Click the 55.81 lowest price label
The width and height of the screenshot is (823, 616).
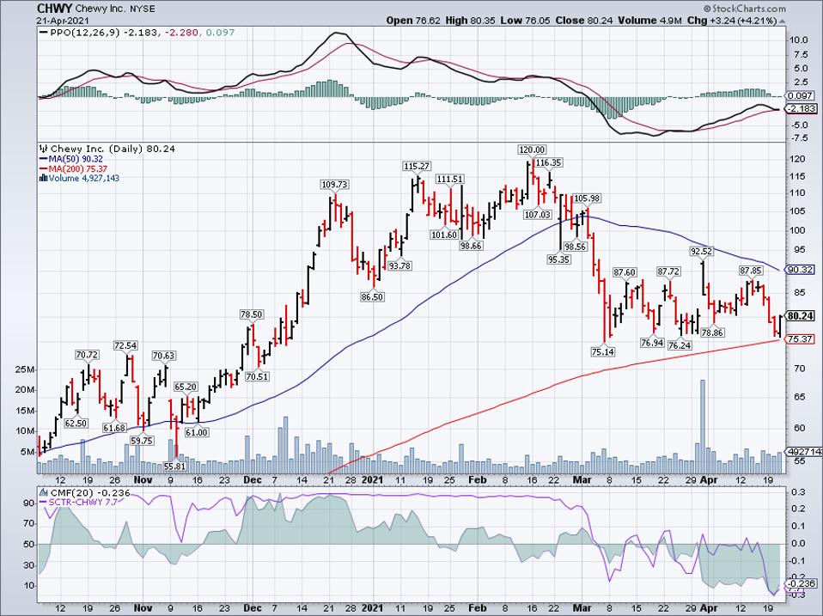pos(174,466)
